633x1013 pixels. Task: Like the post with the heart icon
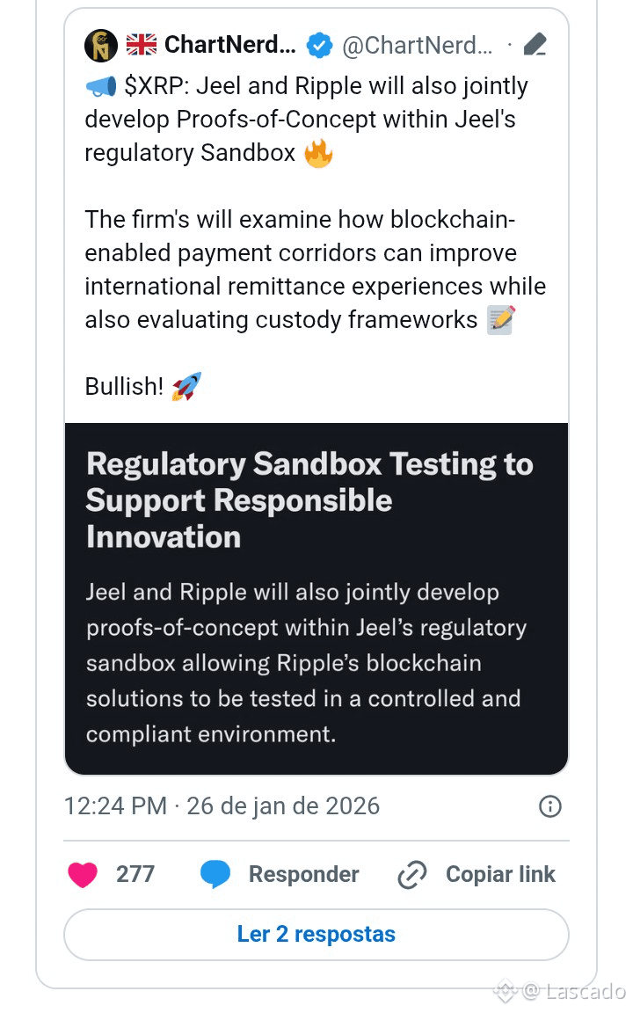coord(83,874)
